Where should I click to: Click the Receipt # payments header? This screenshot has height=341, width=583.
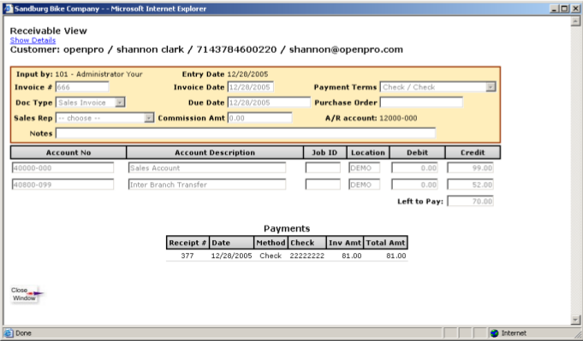(187, 243)
